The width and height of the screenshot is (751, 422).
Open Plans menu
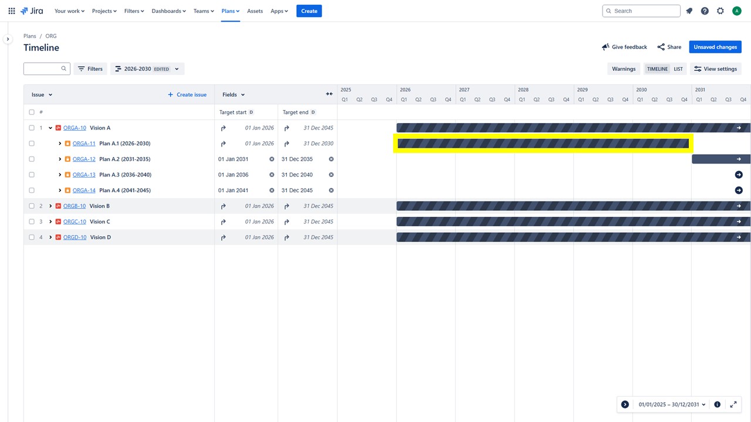[x=231, y=11]
